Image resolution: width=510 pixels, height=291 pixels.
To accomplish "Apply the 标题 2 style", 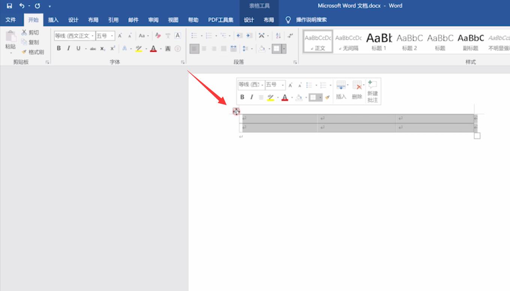I will click(x=409, y=41).
